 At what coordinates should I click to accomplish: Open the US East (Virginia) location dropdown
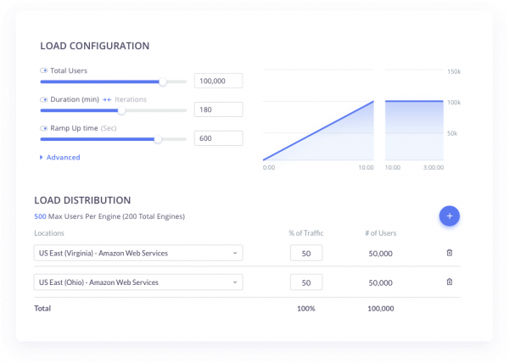tap(138, 253)
